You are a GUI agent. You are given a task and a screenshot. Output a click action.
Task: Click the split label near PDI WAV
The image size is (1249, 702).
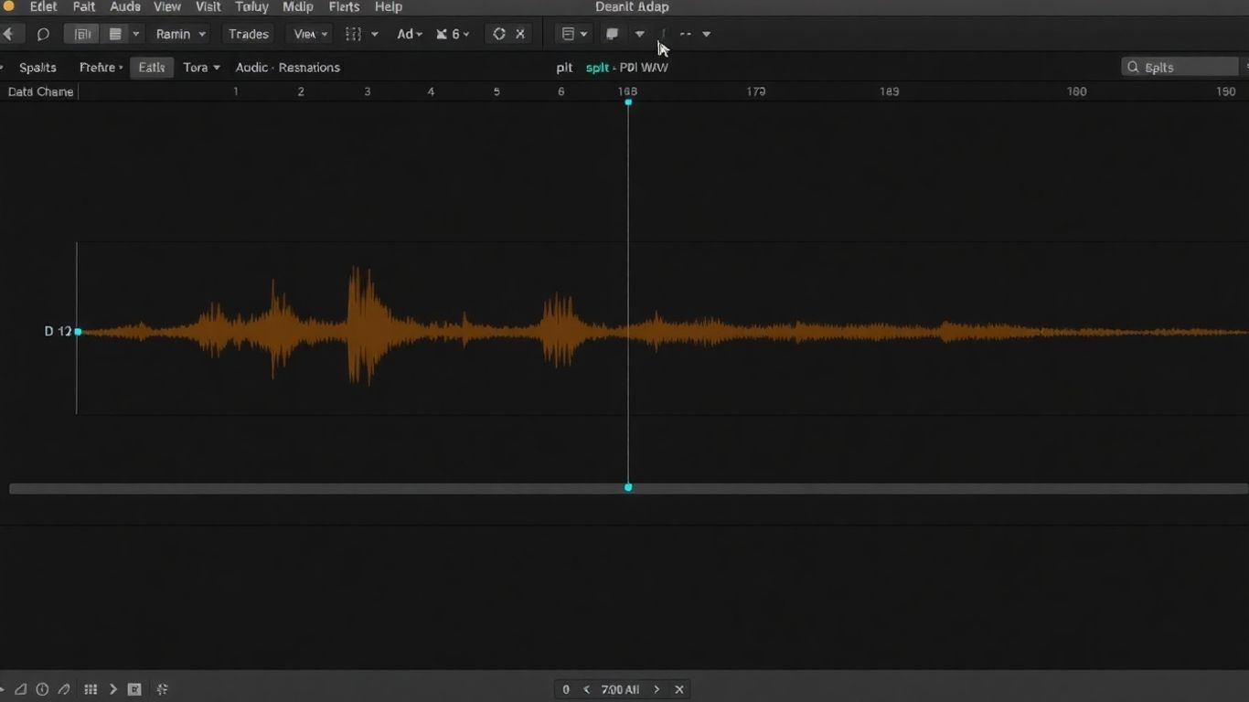pos(596,67)
